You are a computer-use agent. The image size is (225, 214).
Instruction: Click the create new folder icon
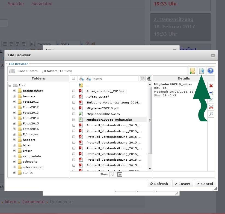[x=193, y=71]
